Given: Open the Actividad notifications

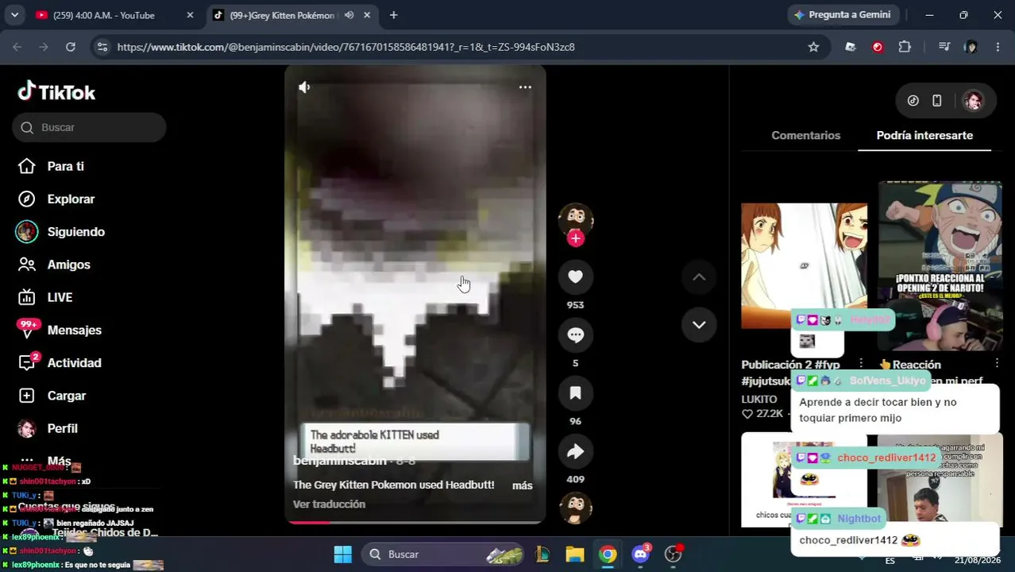Looking at the screenshot, I should pos(60,363).
